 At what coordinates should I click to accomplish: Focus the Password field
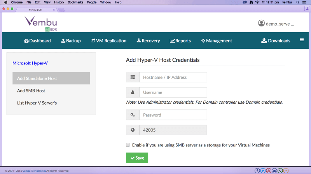pyautogui.click(x=173, y=115)
